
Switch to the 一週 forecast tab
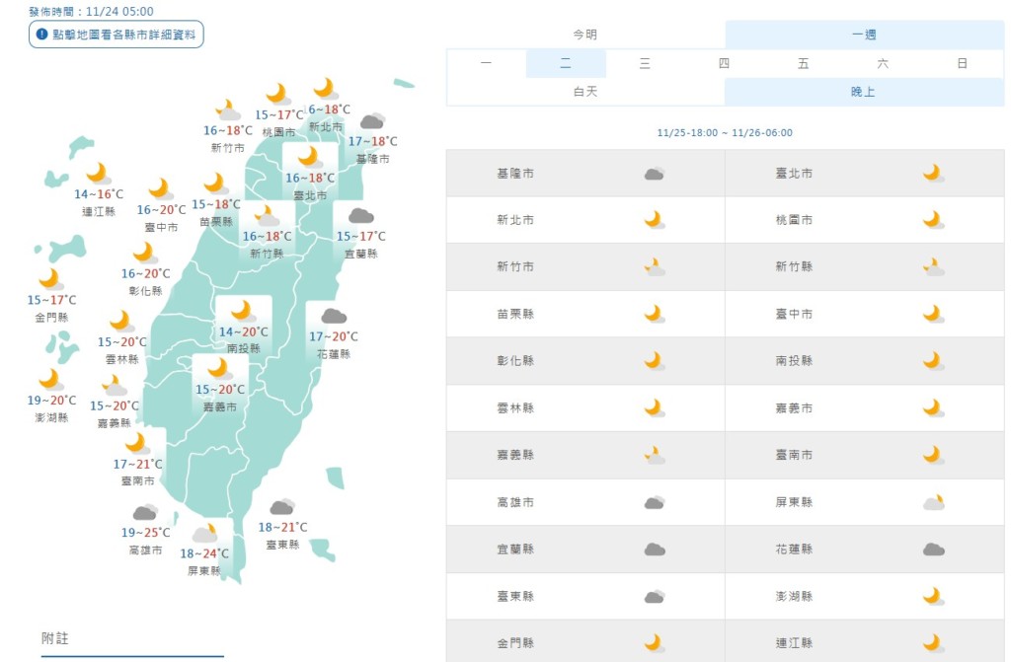click(864, 35)
